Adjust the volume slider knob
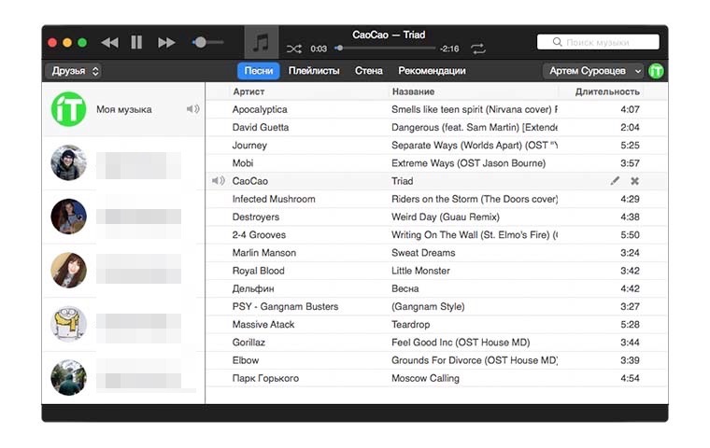Image resolution: width=710 pixels, height=448 pixels. tap(200, 42)
